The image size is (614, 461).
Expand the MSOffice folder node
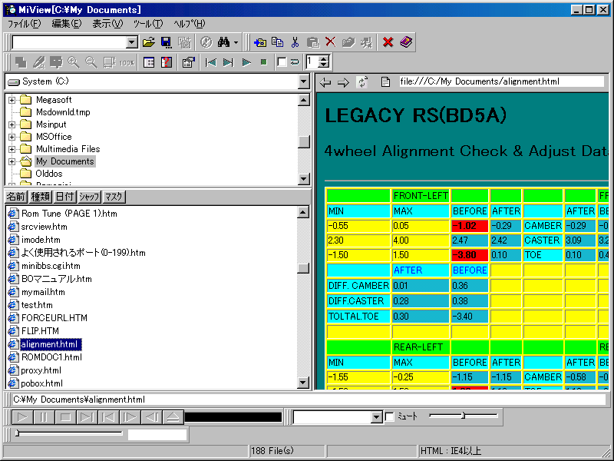coord(12,137)
